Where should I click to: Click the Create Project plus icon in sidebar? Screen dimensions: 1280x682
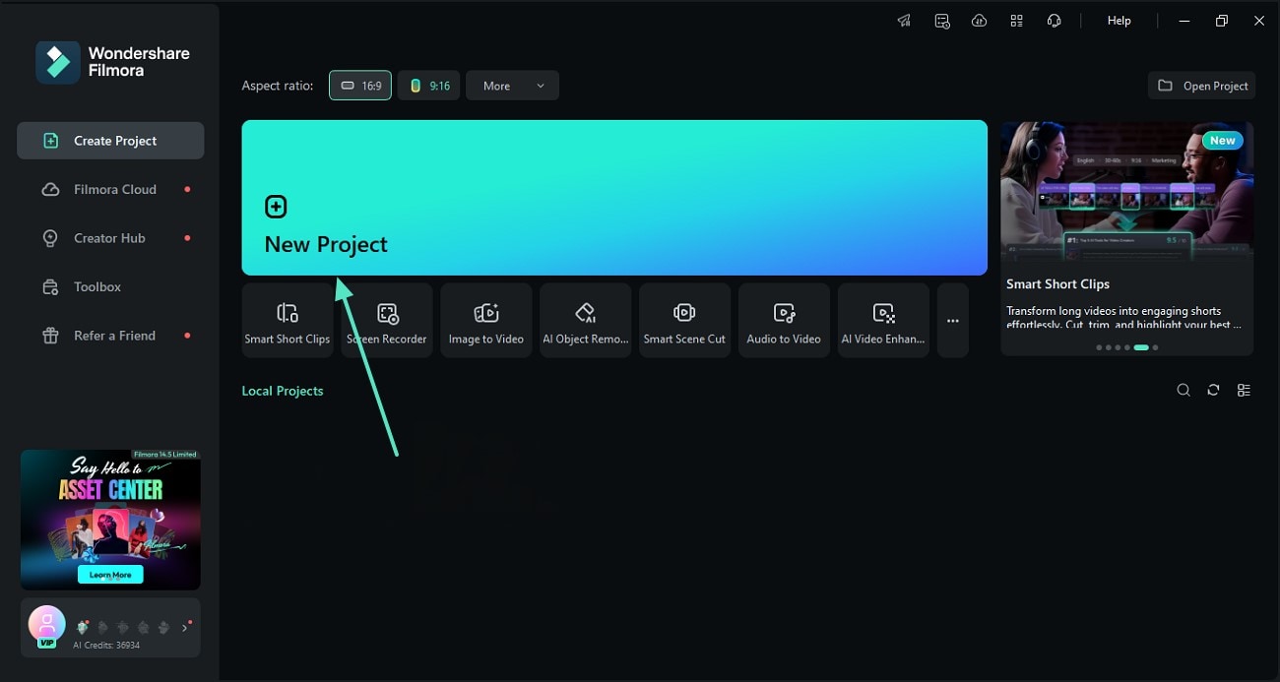tap(50, 141)
